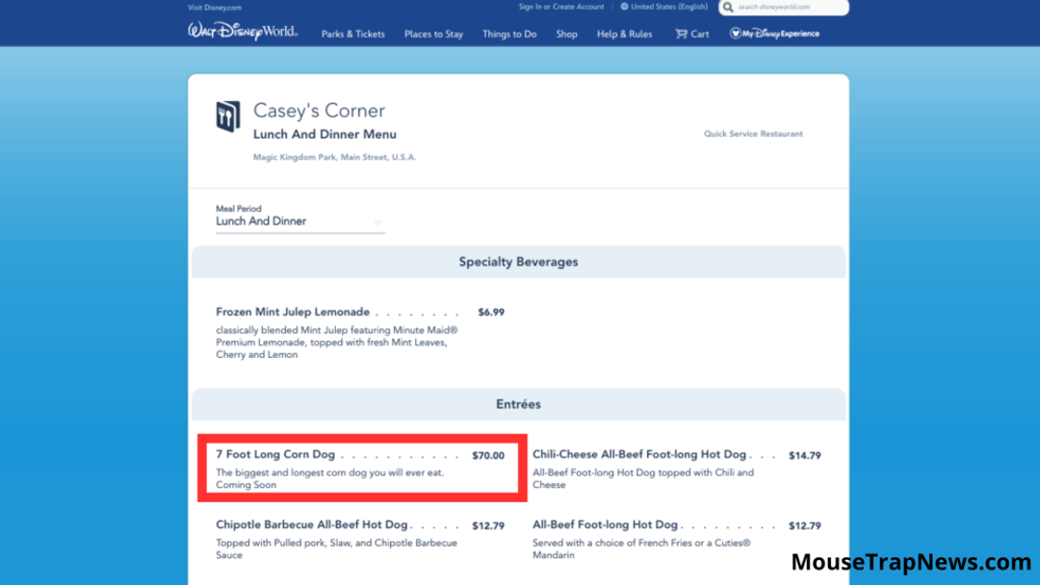Click the Walt Disney World logo
1040x585 pixels.
tap(243, 31)
